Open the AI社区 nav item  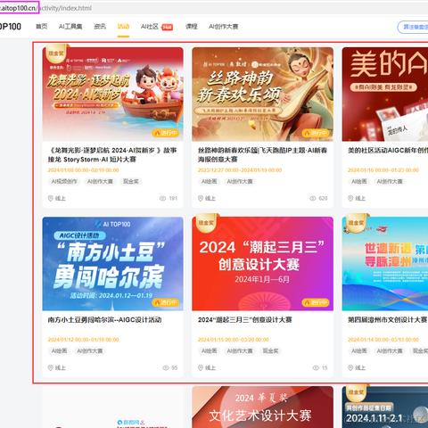(150, 27)
